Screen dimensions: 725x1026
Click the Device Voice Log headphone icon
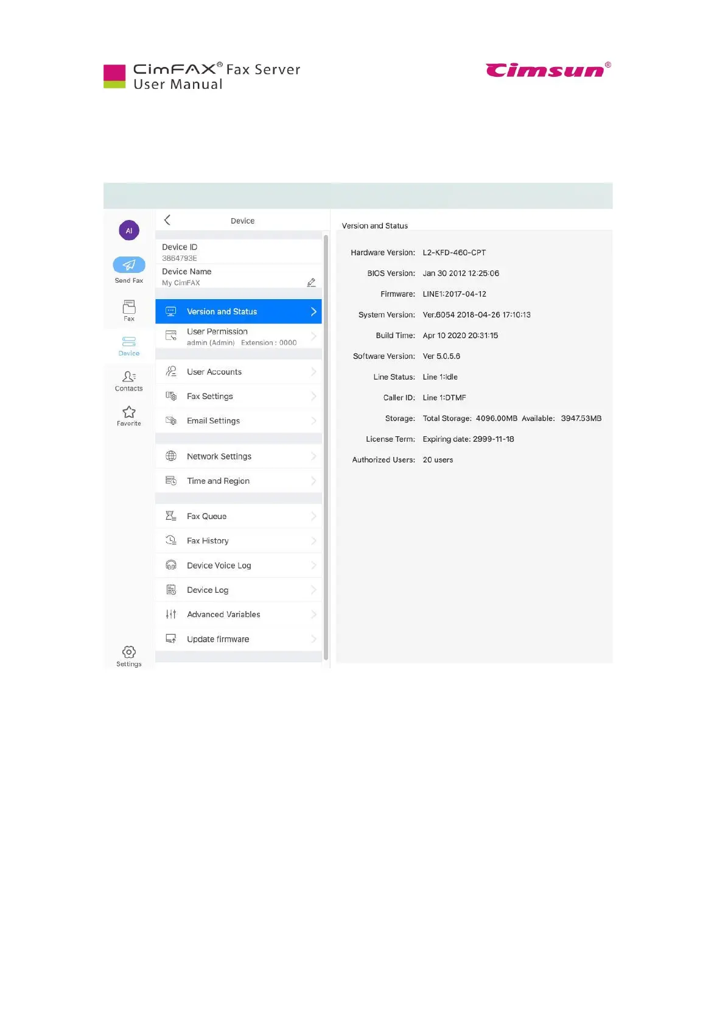point(171,565)
